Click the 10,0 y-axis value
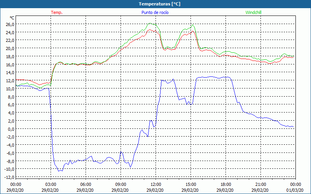 10,89
